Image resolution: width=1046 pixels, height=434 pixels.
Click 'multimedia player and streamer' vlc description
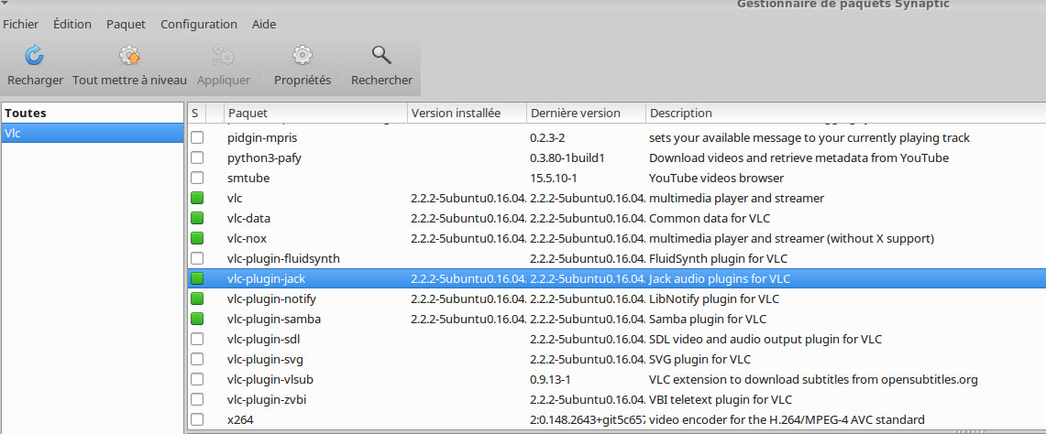pyautogui.click(x=736, y=198)
